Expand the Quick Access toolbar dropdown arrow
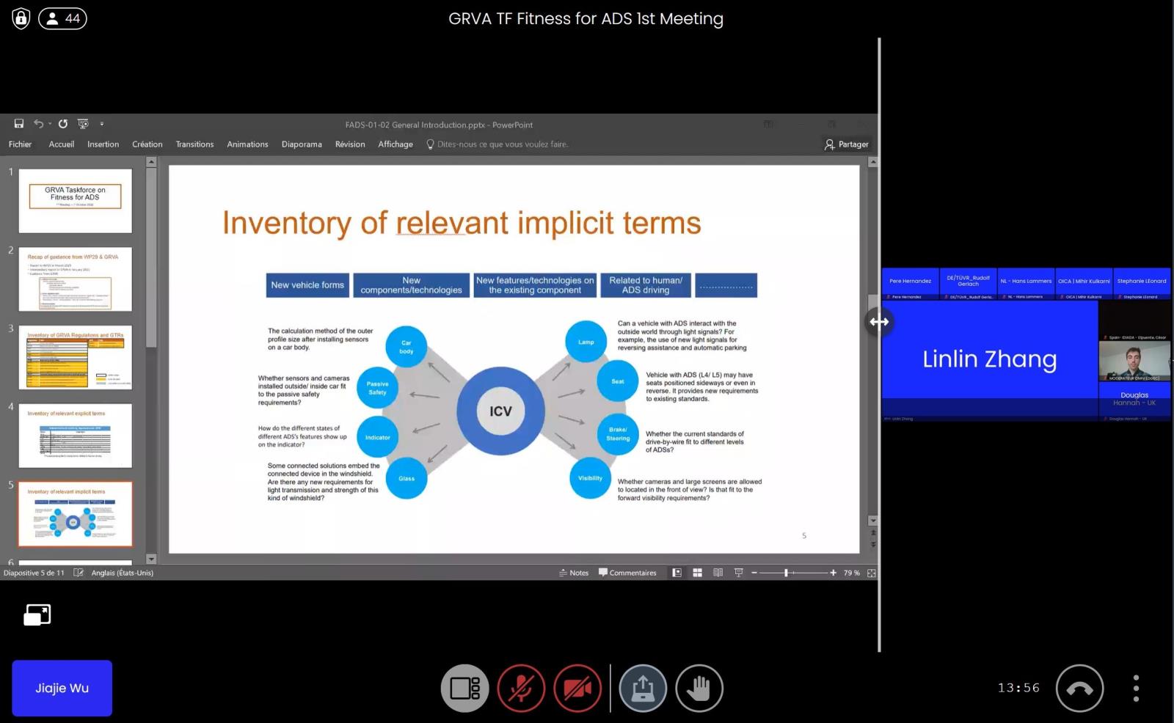The width and height of the screenshot is (1174, 723). [102, 124]
